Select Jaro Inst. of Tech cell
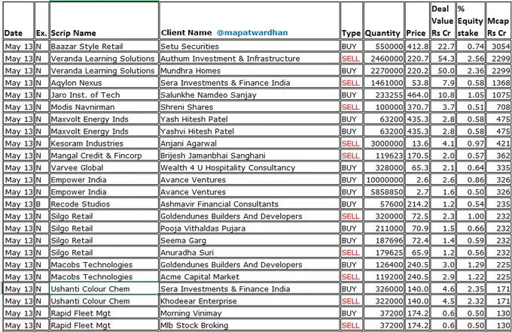 click(x=104, y=95)
